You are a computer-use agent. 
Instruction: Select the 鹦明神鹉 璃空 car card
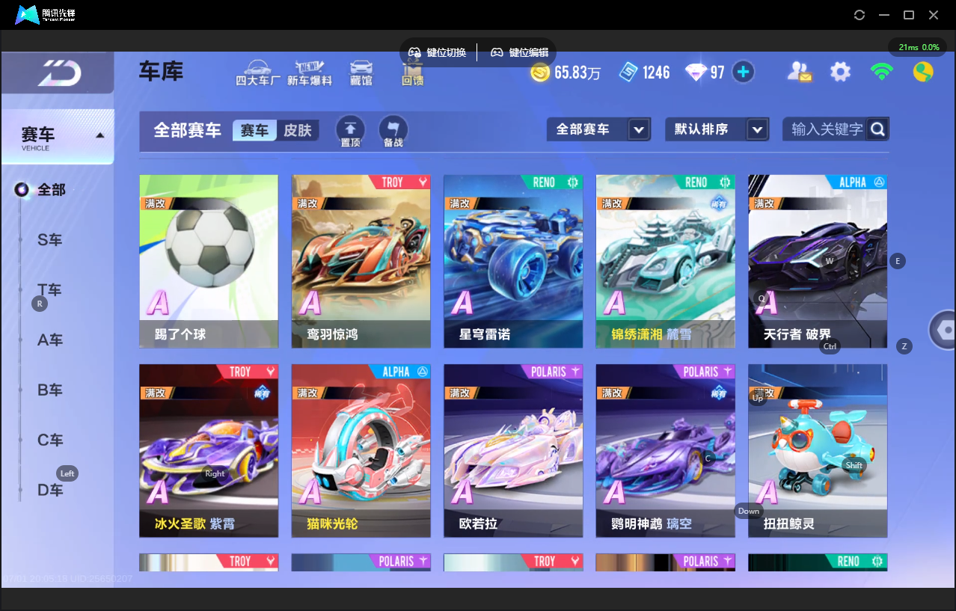(x=665, y=451)
